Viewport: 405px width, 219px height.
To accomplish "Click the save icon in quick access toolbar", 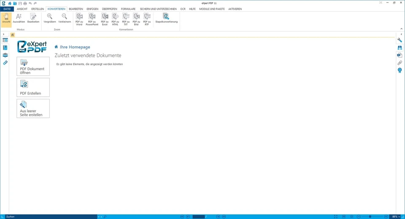I will [x=20, y=3].
